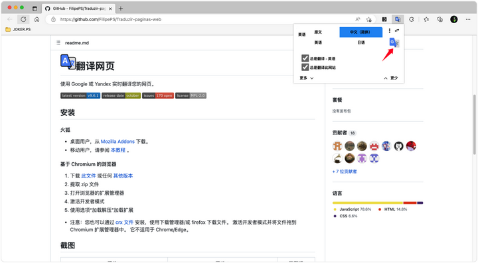Viewport: 478px width, 263px height.
Task: Click the translate logo image in readme
Action: click(68, 62)
